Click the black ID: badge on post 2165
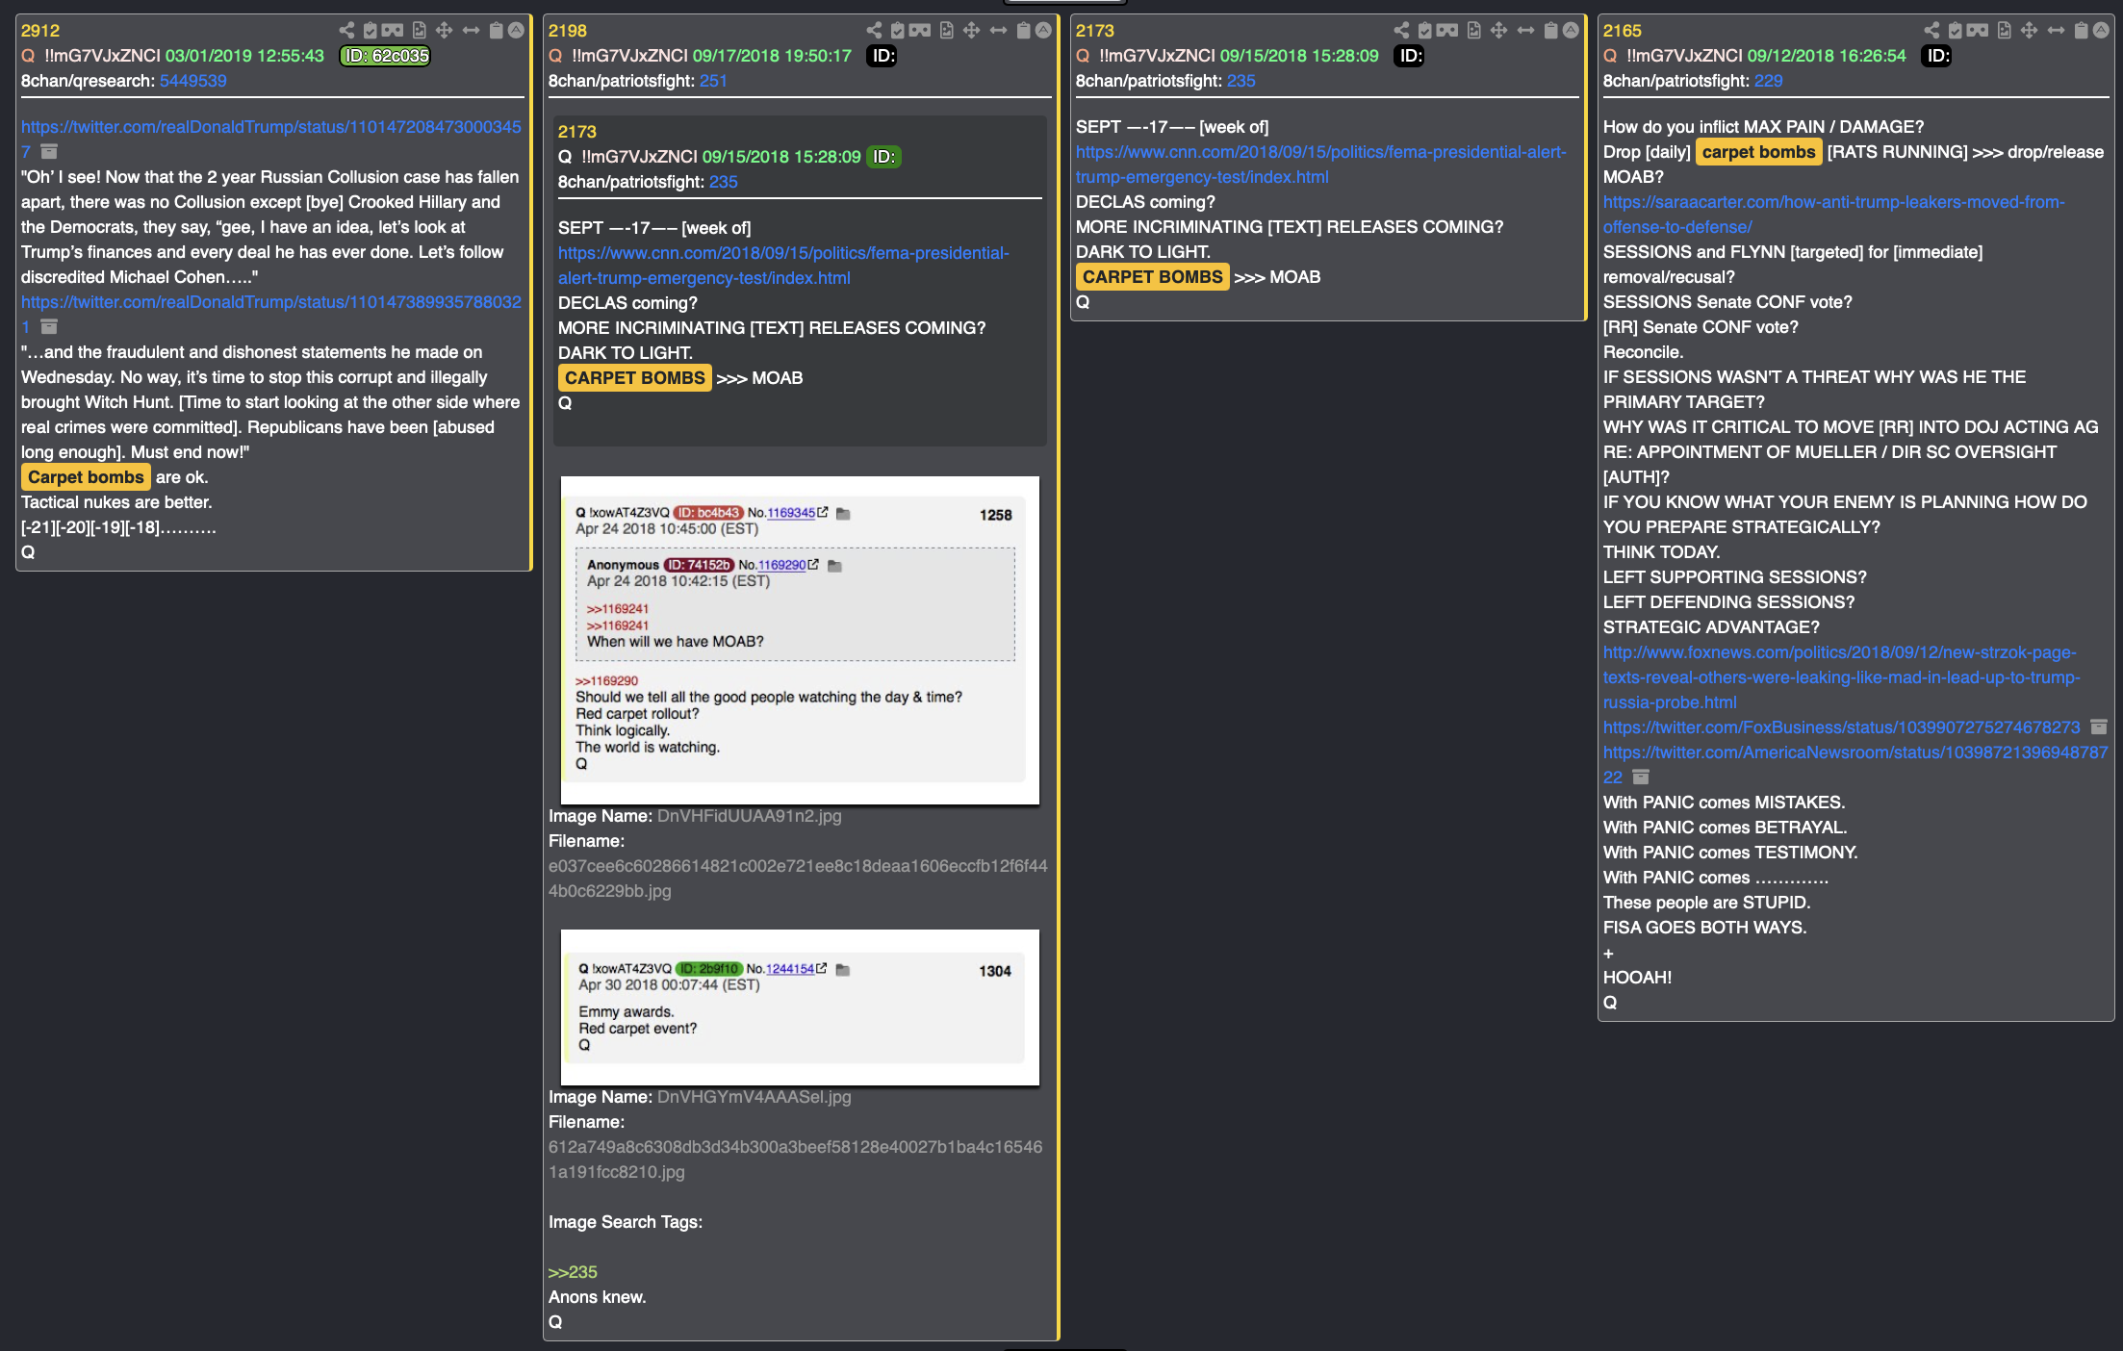Screen dimensions: 2123x1351 [x=1936, y=56]
